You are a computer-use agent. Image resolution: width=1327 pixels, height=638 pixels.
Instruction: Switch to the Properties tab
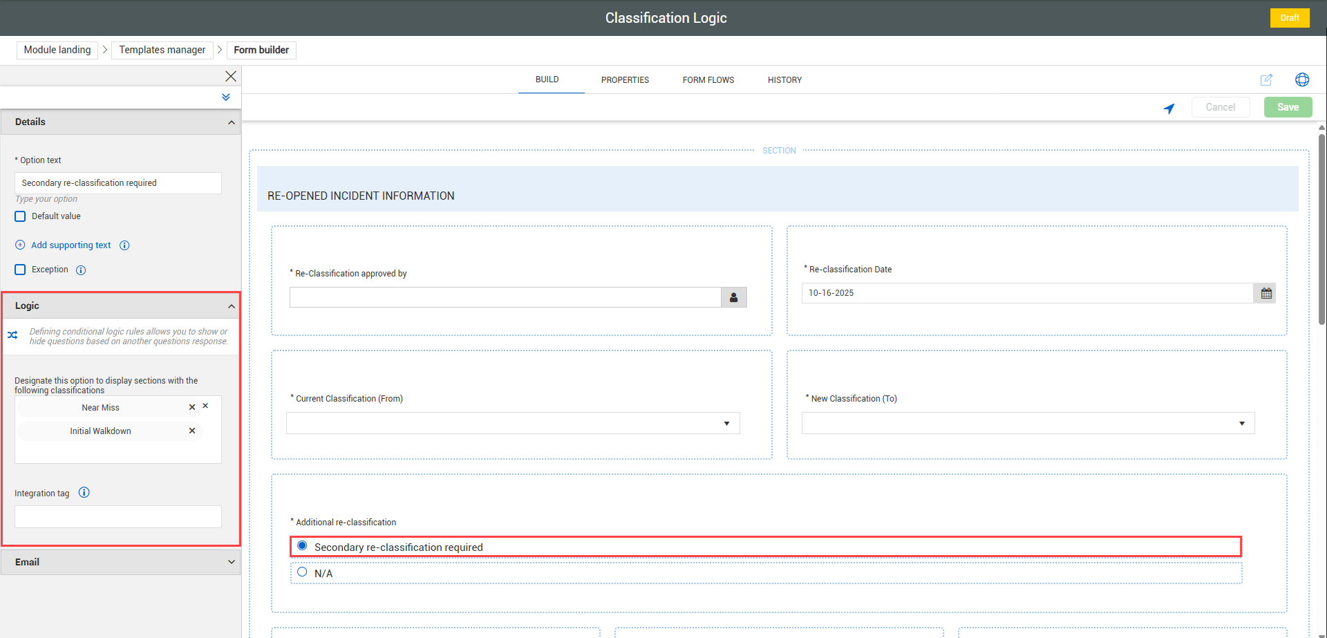pyautogui.click(x=625, y=80)
